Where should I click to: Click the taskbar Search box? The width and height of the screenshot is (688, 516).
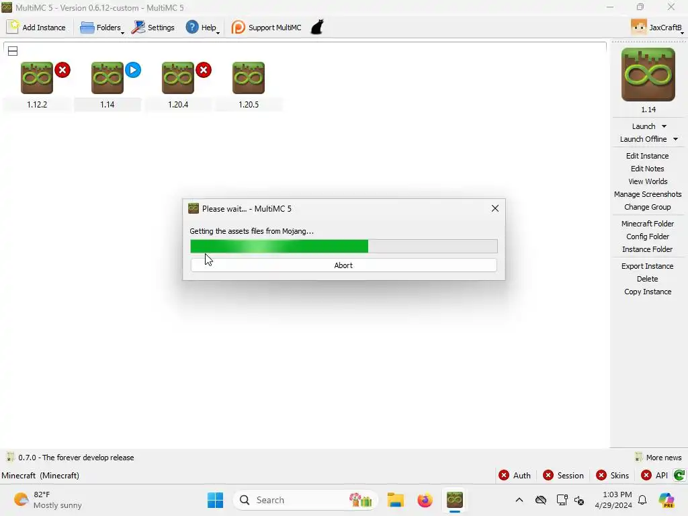pos(306,500)
